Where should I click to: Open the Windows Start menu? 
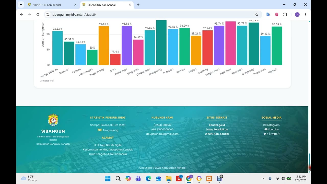[108, 178]
